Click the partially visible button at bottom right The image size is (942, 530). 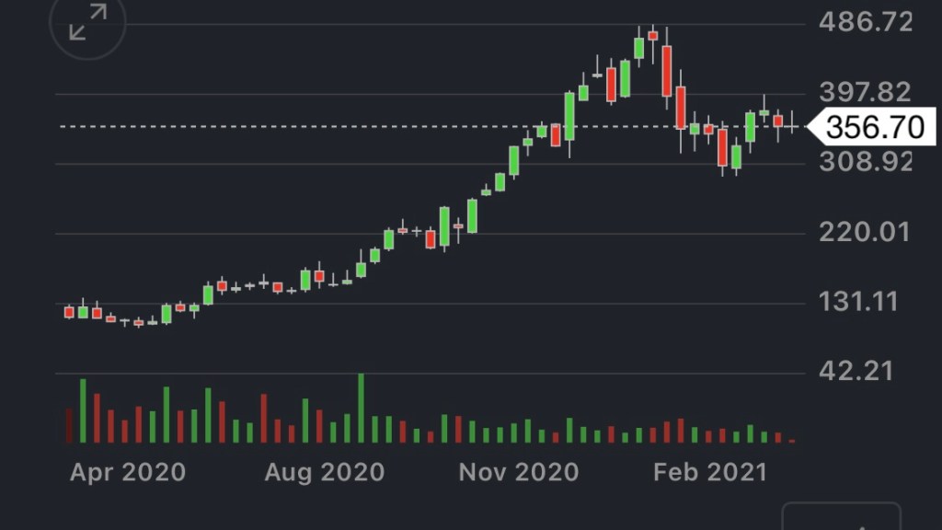pyautogui.click(x=841, y=517)
